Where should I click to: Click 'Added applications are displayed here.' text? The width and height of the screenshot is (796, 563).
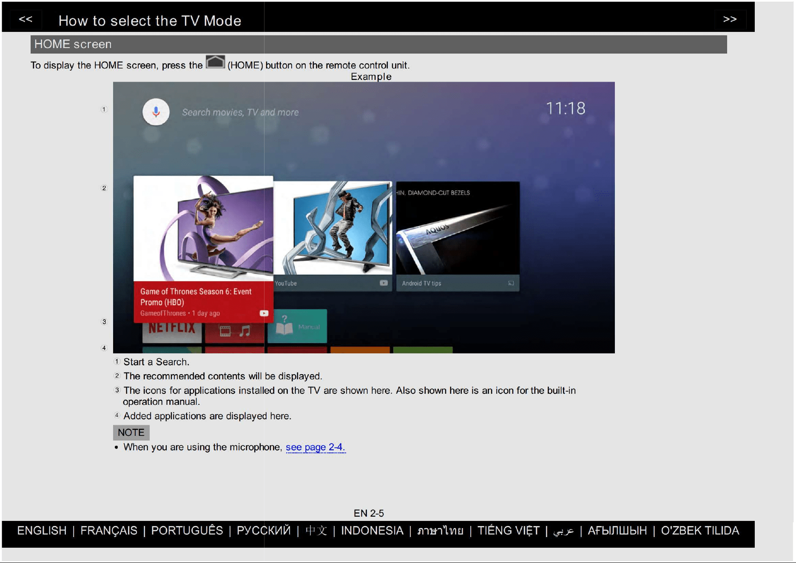pyautogui.click(x=207, y=416)
